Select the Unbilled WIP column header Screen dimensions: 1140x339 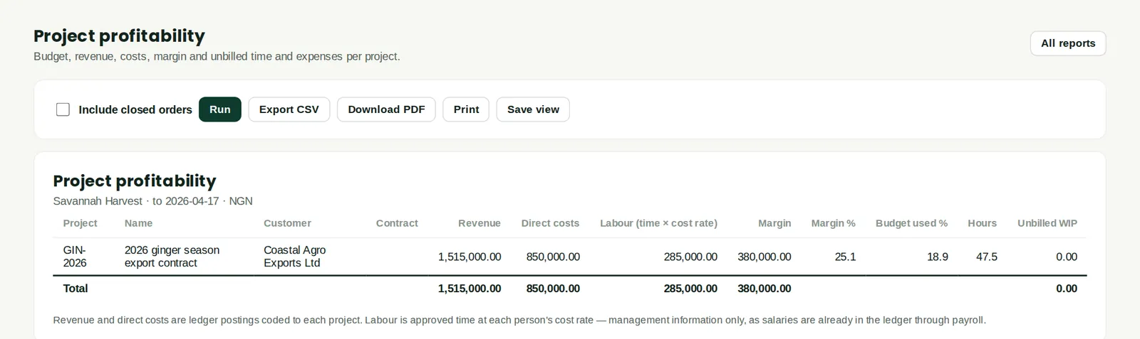pos(1047,223)
